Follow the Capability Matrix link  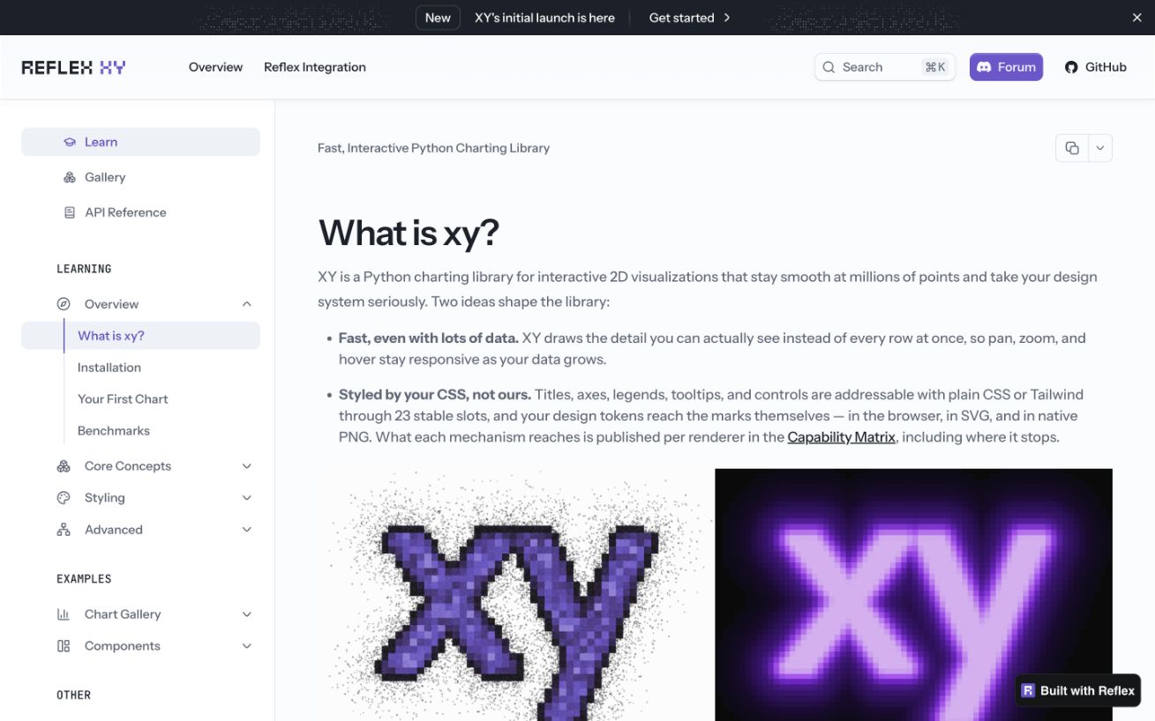pyautogui.click(x=841, y=437)
